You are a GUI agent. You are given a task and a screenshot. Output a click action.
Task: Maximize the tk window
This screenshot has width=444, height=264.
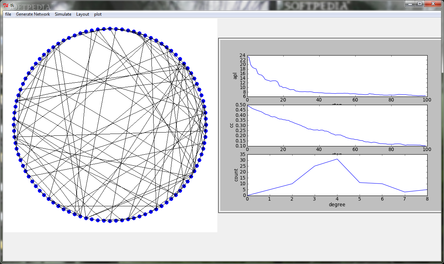pos(420,4)
